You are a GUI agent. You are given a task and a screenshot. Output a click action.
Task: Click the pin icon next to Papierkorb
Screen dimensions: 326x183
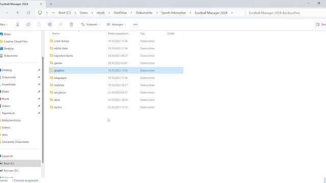(x=39, y=113)
